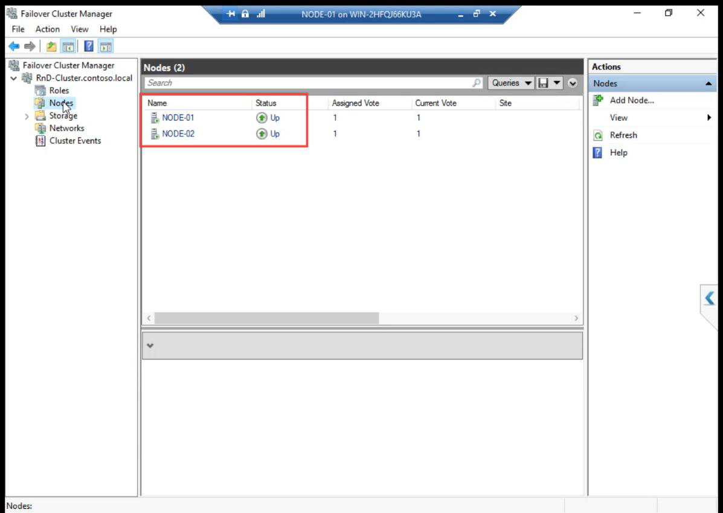Screen dimensions: 723x513
Task: Expand the Storage tree node
Action: coord(27,116)
